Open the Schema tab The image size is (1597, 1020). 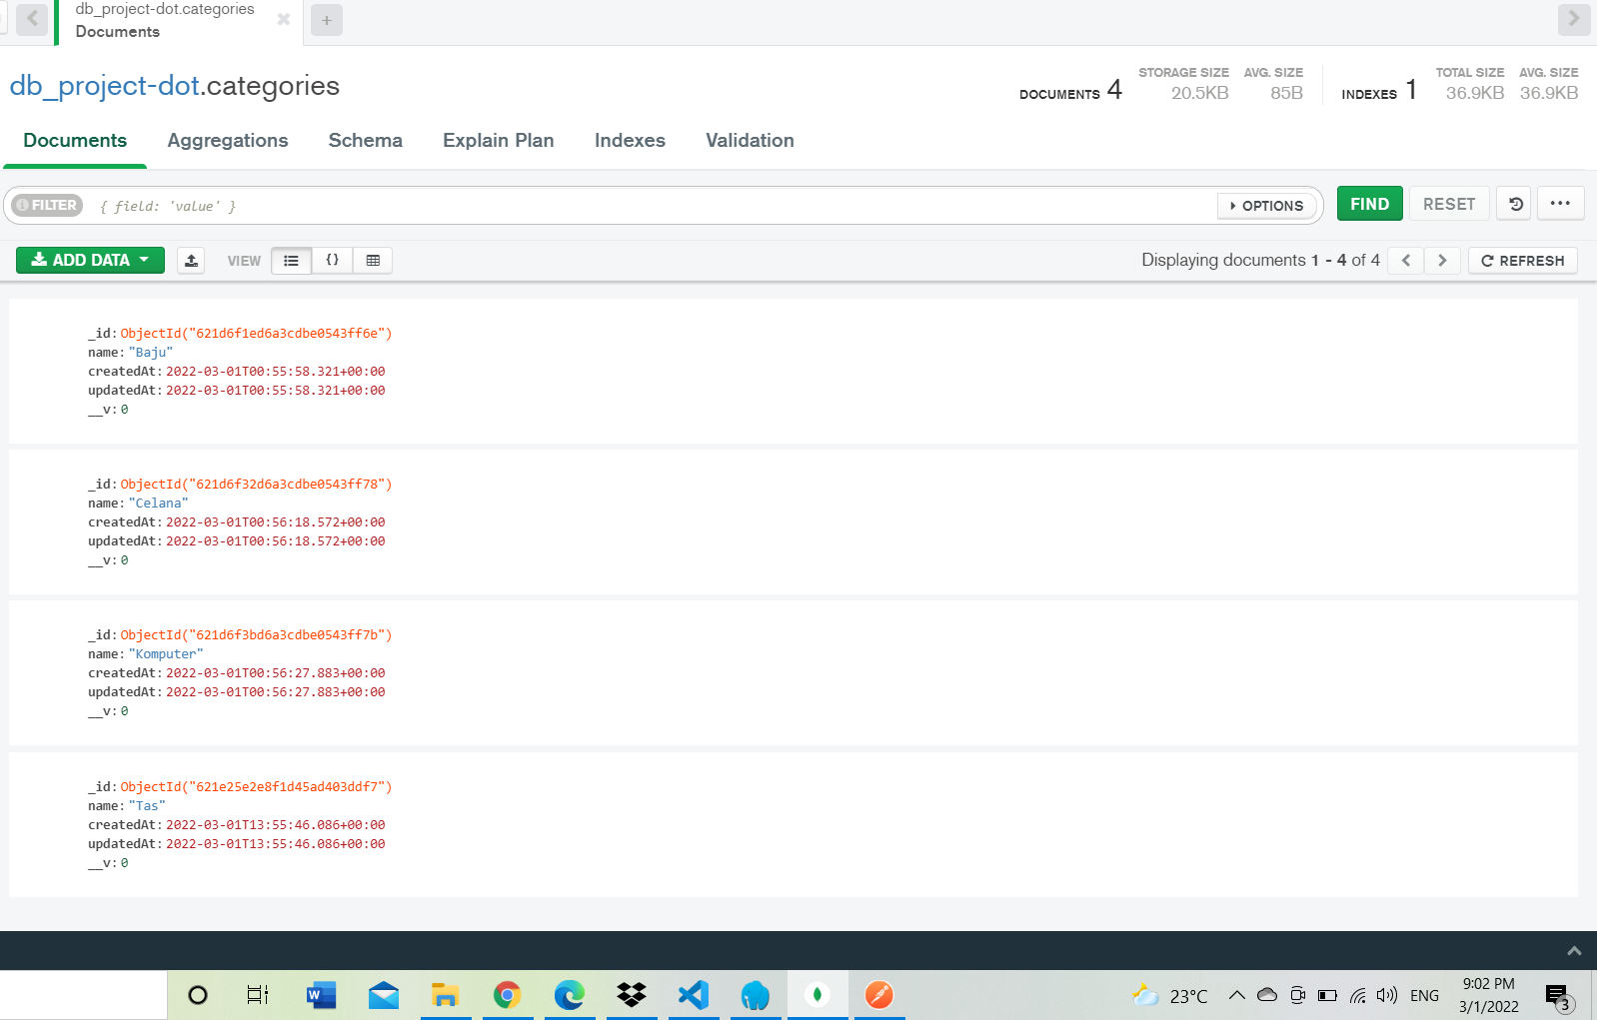click(x=366, y=141)
